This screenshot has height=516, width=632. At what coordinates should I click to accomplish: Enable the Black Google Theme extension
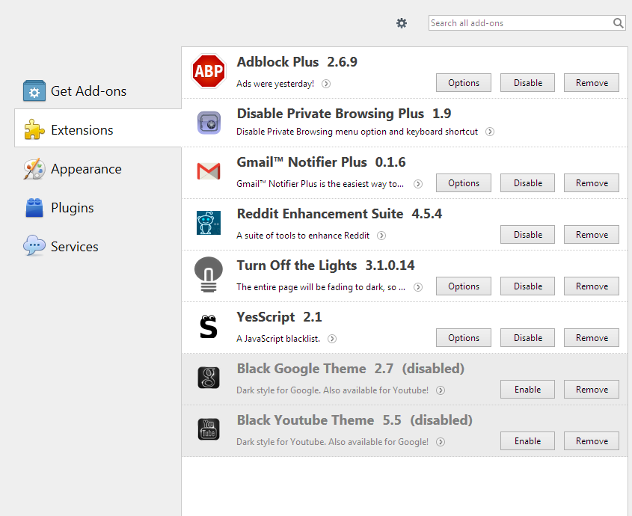(x=527, y=390)
